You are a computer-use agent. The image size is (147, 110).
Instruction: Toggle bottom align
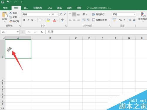78,15
